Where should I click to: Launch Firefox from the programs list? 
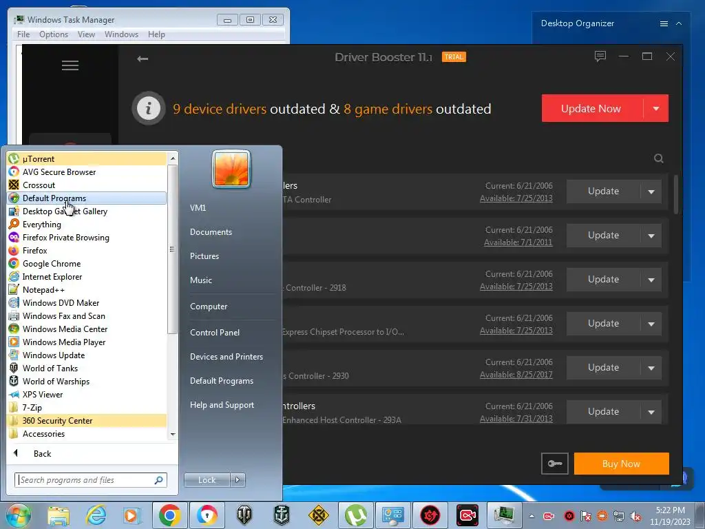pyautogui.click(x=87, y=250)
